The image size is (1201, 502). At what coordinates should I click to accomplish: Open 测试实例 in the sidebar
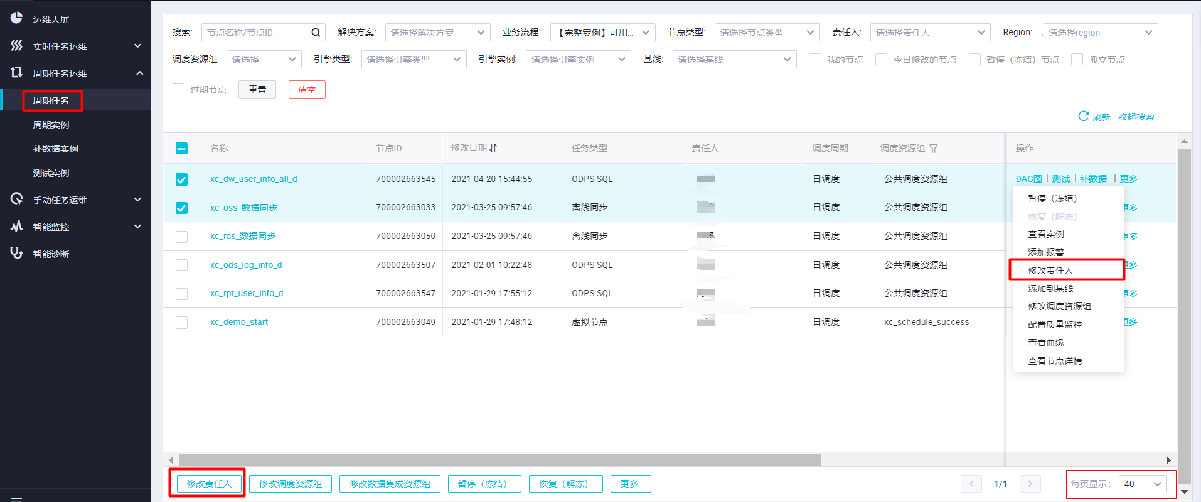tap(51, 173)
